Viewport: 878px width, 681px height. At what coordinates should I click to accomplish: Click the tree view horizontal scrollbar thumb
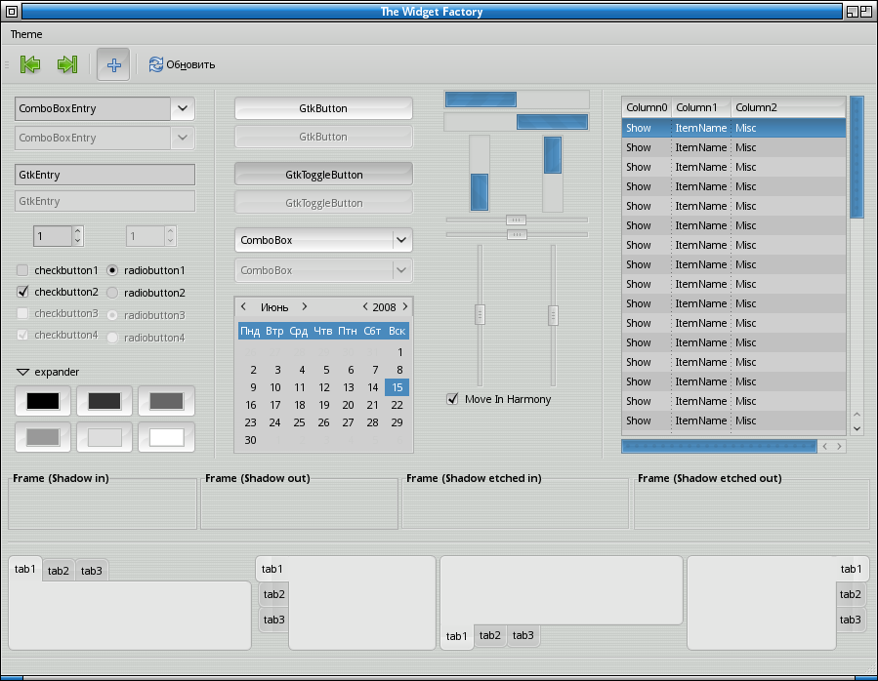[x=719, y=446]
